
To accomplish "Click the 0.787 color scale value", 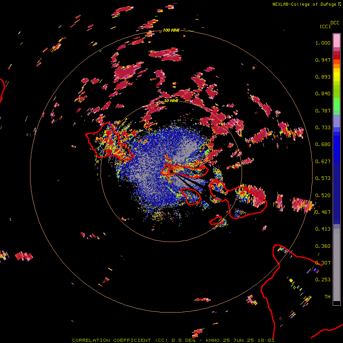I will tap(323, 111).
